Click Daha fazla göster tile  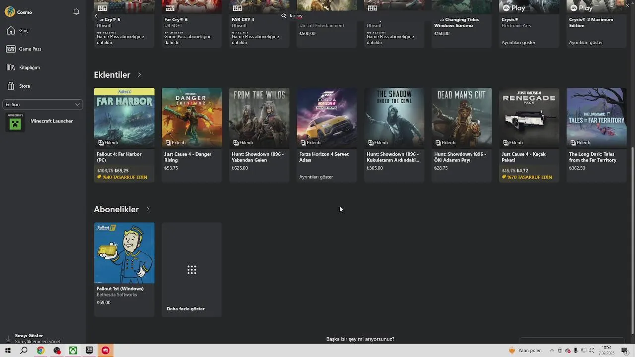point(192,269)
